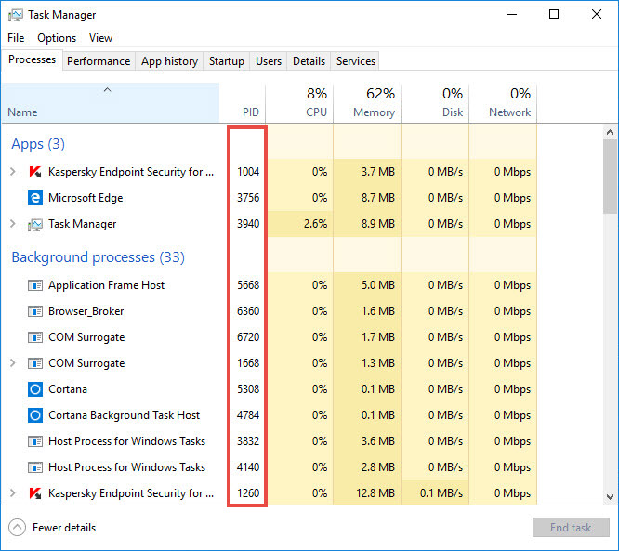Click the 12.8 MB memory value
This screenshot has width=619, height=551.
(x=375, y=493)
